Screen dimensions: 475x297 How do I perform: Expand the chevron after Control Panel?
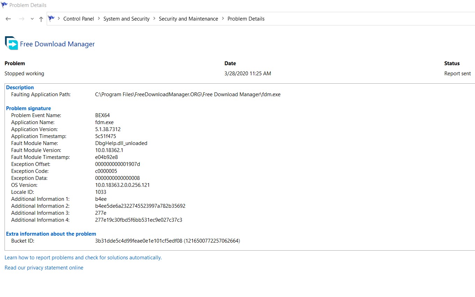pos(99,19)
